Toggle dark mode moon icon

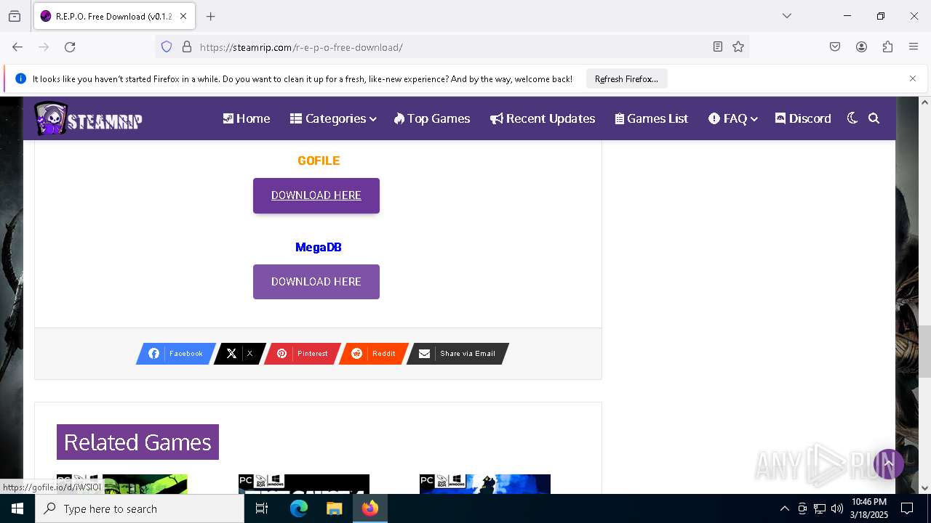(852, 118)
